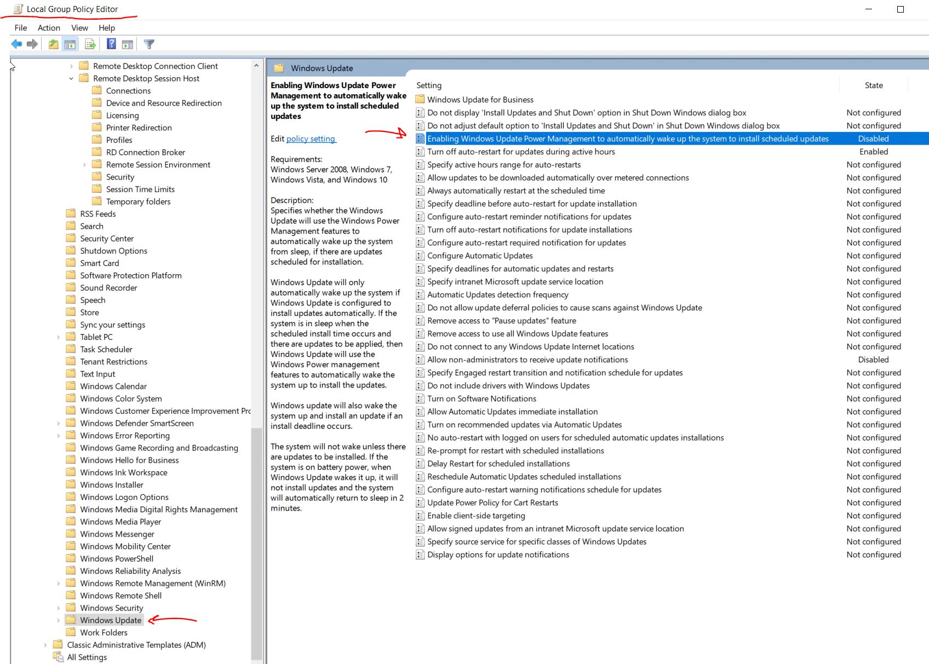Open the Windows Update for Business folder

tap(480, 100)
